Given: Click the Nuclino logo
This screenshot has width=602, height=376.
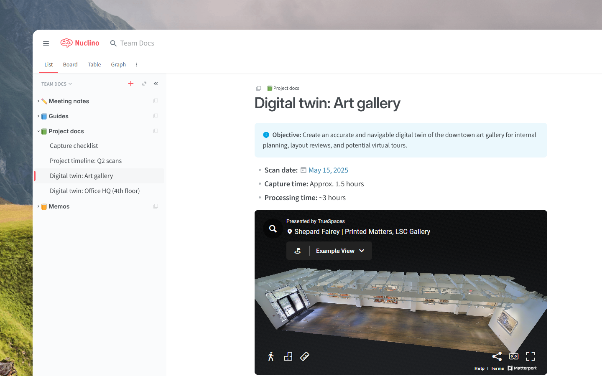Looking at the screenshot, I should 79,43.
